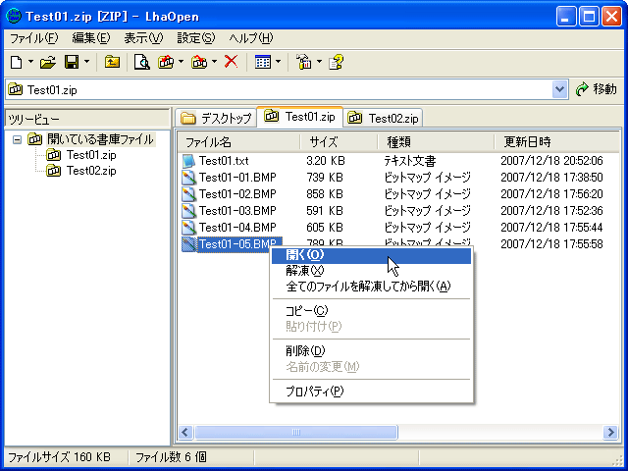Select Test02.zip in the tree view

tap(90, 170)
